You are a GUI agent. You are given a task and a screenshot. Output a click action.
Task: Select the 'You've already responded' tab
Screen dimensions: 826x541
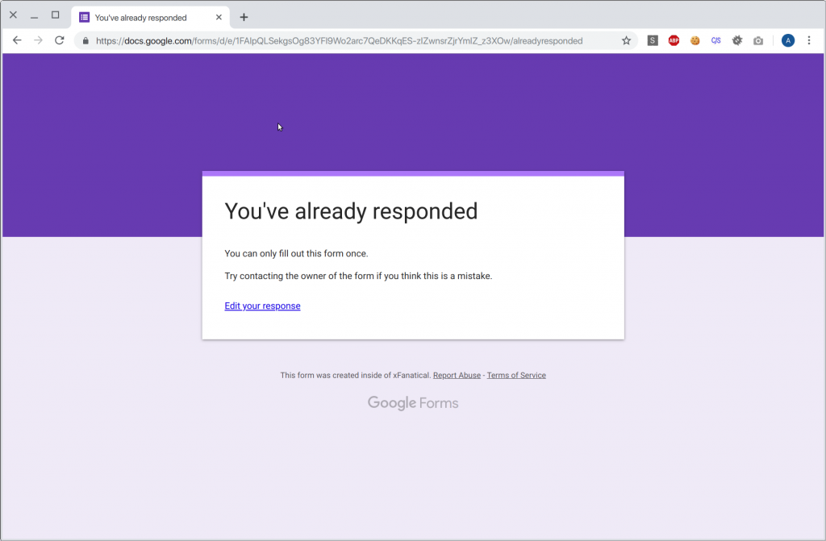tap(150, 18)
